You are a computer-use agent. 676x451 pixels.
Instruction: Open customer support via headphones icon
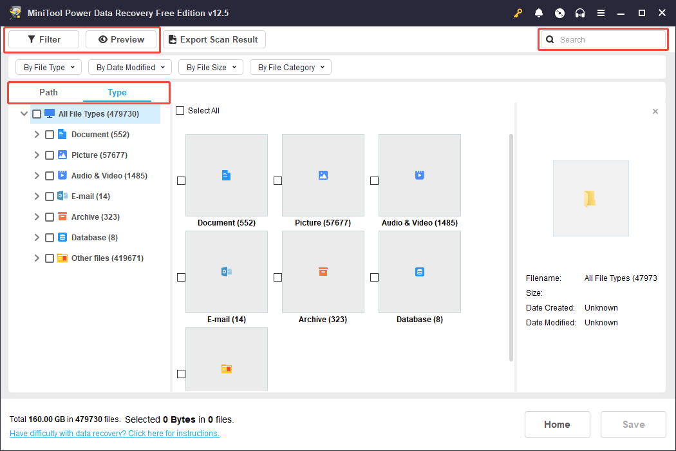tap(579, 13)
